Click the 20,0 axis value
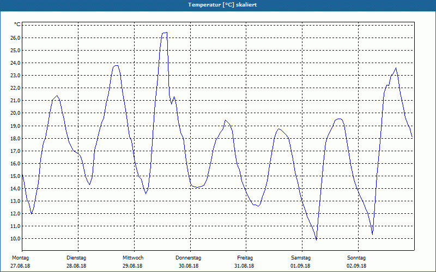 tap(15, 113)
